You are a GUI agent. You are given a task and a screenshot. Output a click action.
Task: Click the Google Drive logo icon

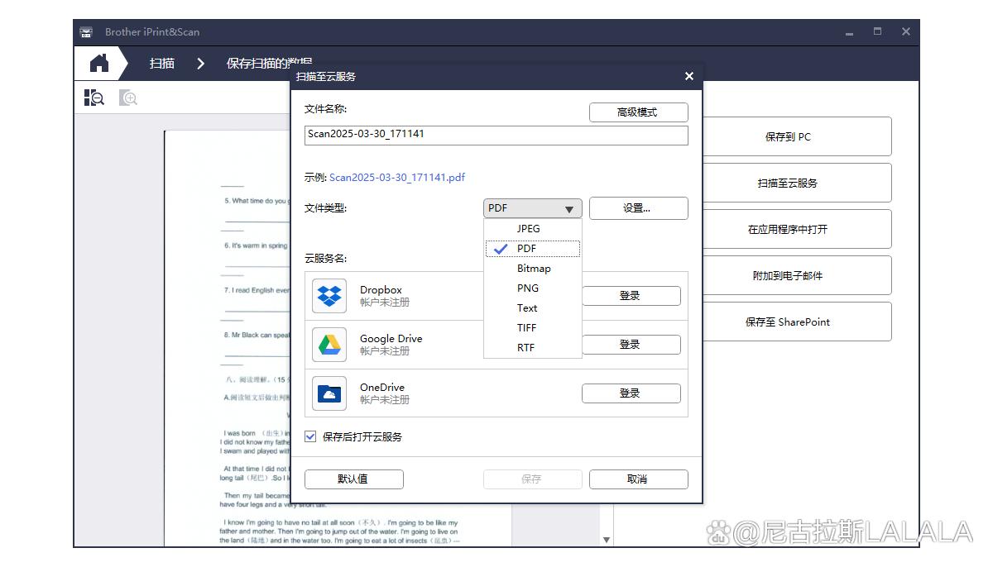pyautogui.click(x=329, y=345)
